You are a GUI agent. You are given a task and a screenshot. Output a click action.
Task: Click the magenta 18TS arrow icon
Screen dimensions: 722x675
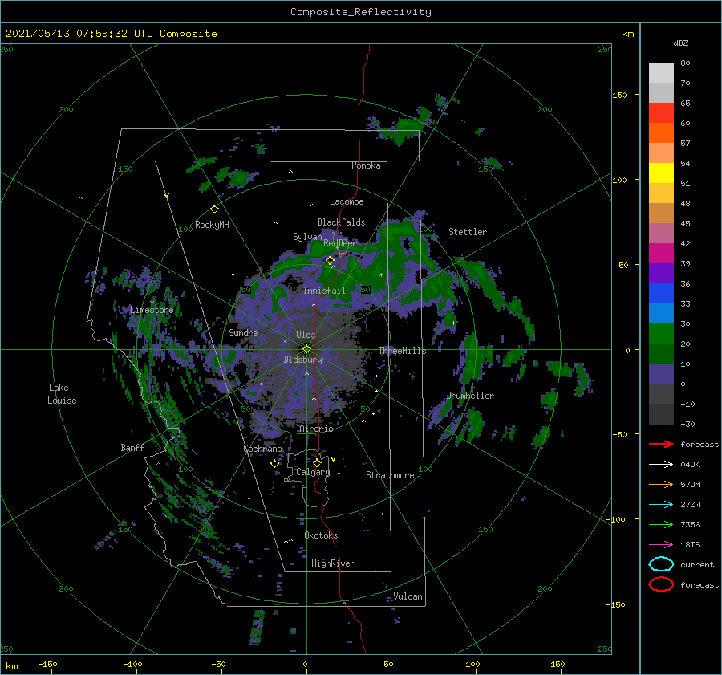(661, 545)
